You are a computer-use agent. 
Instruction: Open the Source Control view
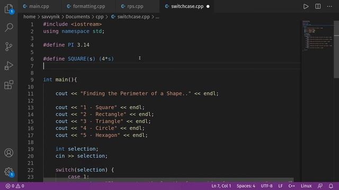[8, 46]
